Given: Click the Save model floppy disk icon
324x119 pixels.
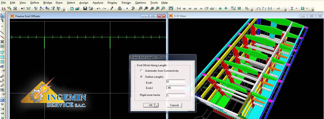Looking at the screenshot, I should pos(85,9).
